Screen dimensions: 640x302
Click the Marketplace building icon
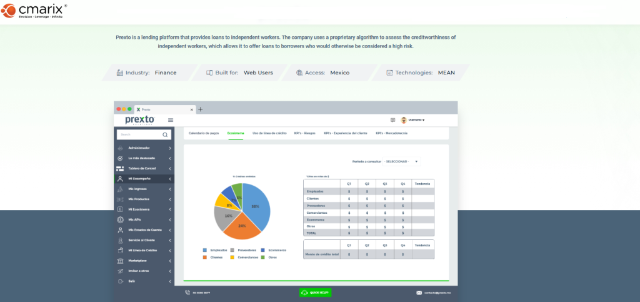tap(120, 261)
